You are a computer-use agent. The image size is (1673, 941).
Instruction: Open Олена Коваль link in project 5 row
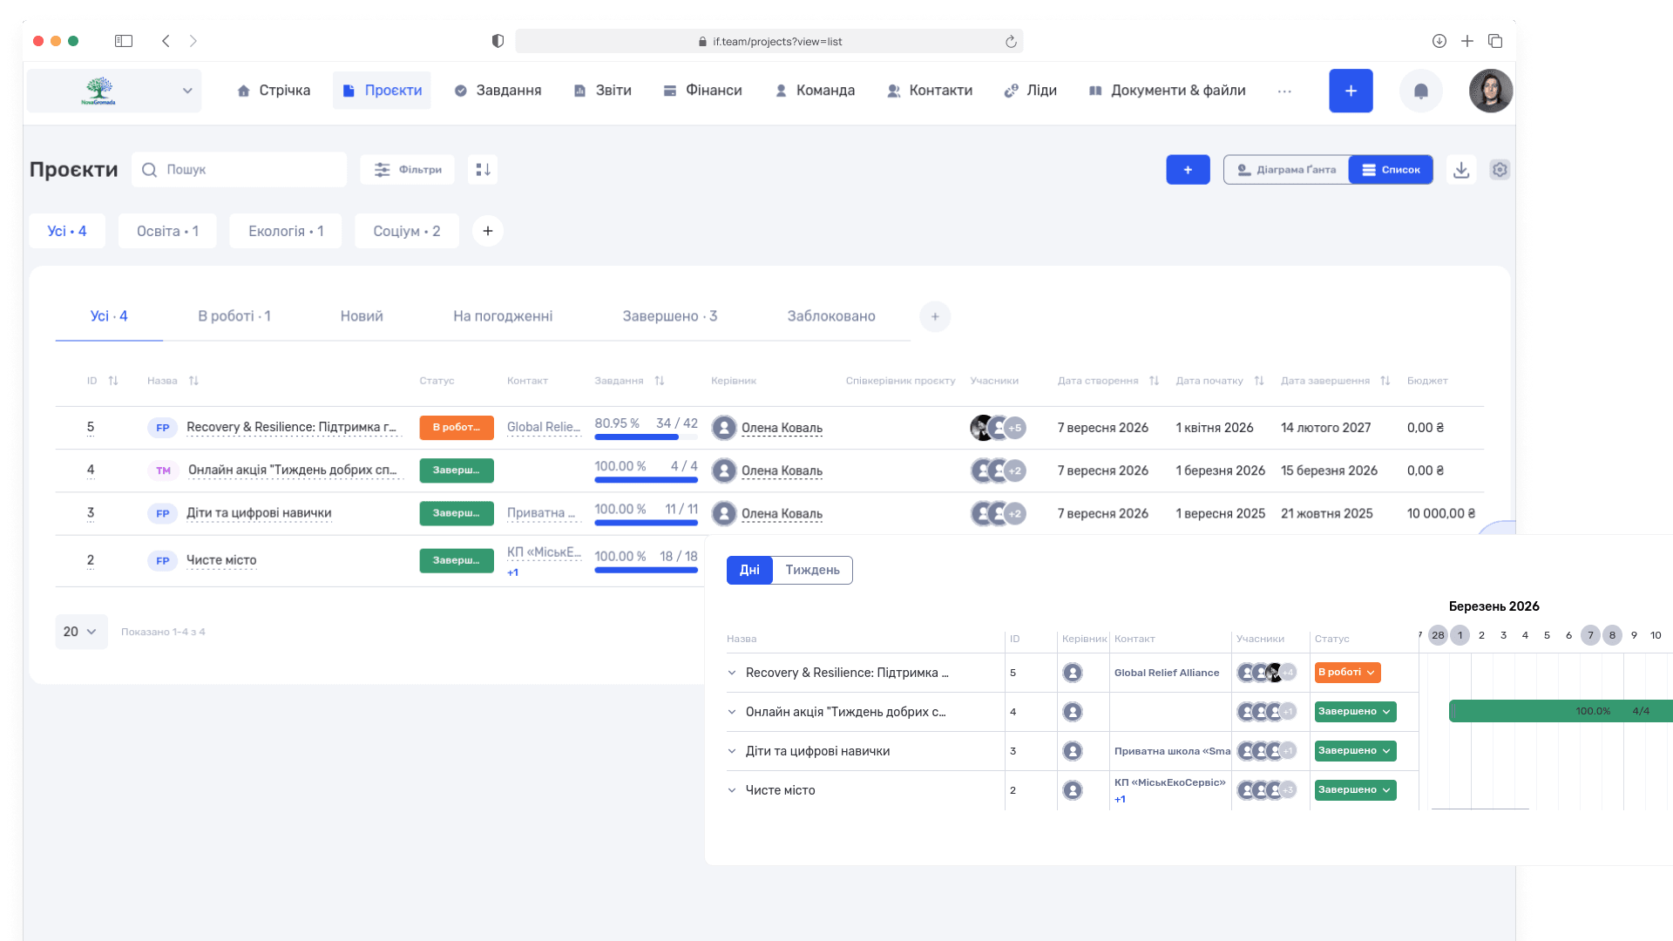click(x=782, y=428)
